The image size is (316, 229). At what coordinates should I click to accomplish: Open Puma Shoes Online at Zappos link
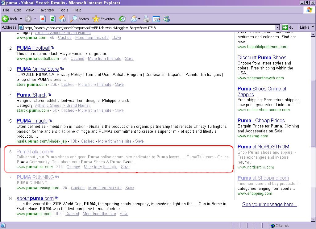point(262,92)
